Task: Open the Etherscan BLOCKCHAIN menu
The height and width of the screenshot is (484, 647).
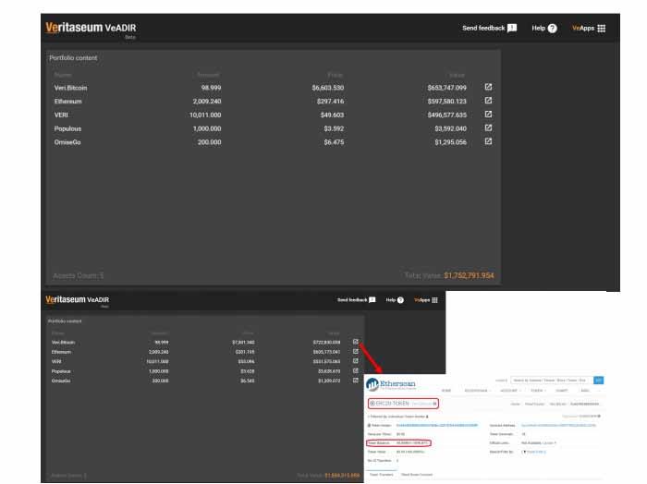Action: pyautogui.click(x=477, y=391)
